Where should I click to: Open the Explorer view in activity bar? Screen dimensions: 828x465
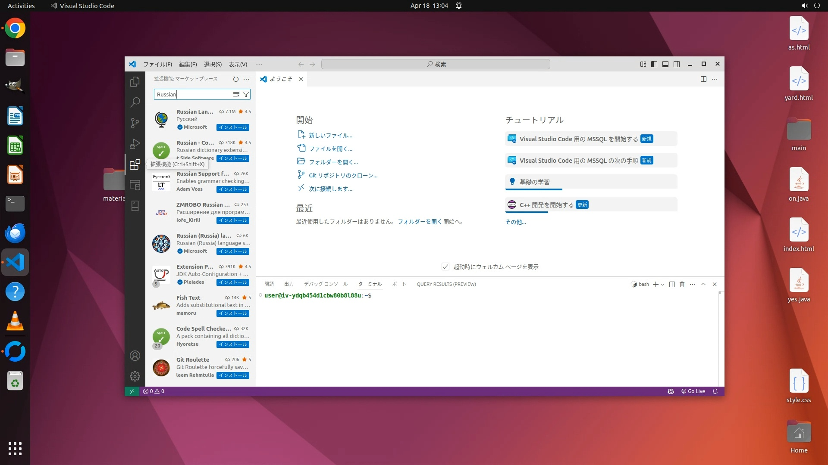tap(135, 81)
